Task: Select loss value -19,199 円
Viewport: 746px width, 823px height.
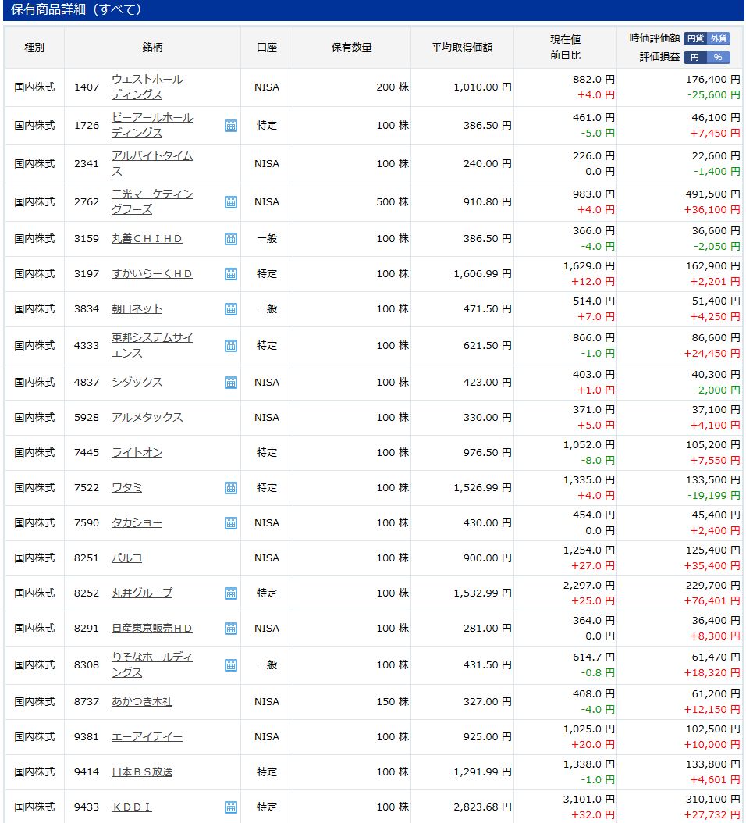Action: pos(714,496)
